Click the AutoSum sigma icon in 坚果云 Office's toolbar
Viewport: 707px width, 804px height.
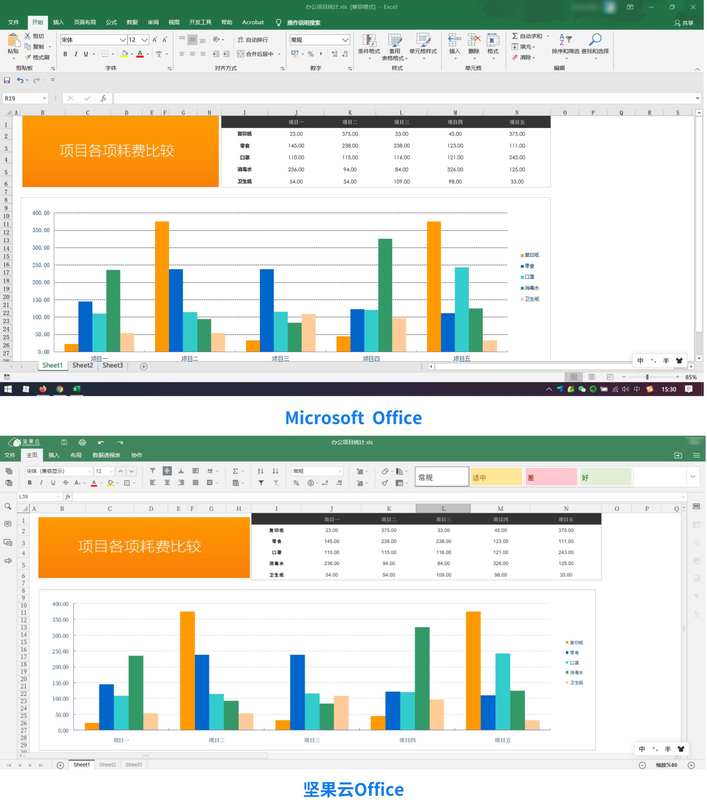(x=235, y=471)
